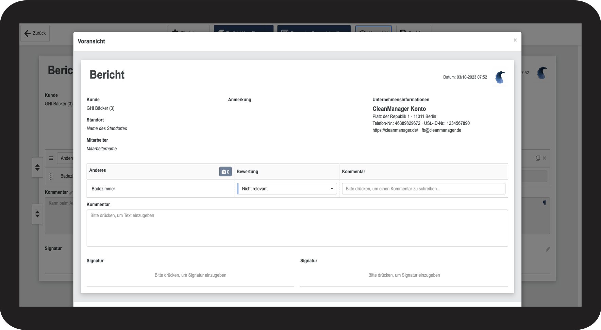Click the reorder arrows beside the Kommentar block
This screenshot has height=330, width=601.
click(x=37, y=214)
